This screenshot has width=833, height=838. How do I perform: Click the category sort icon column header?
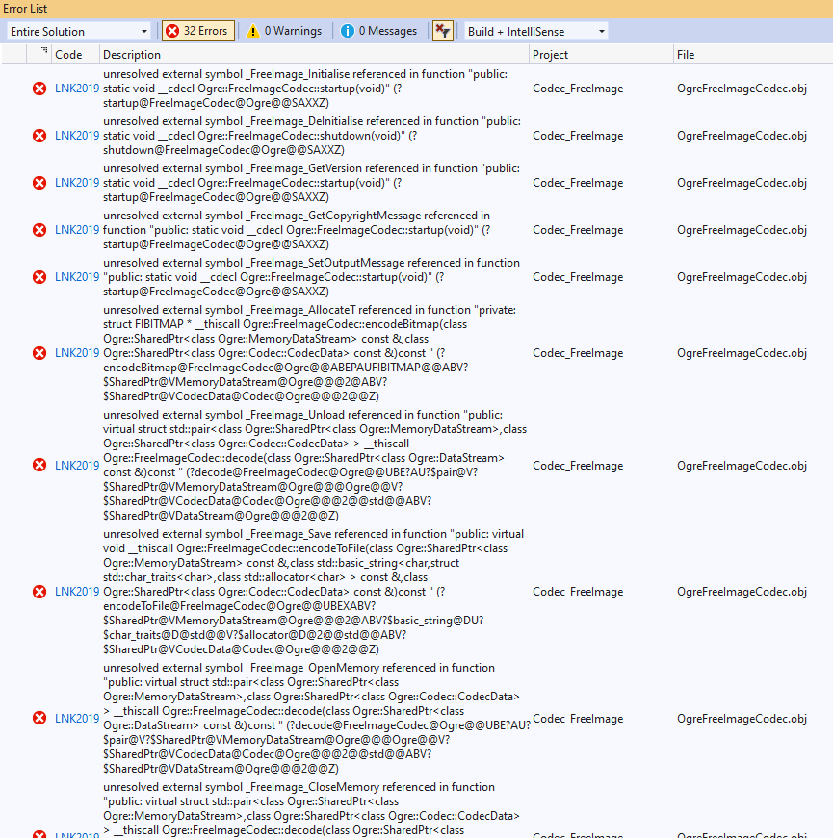coord(39,55)
